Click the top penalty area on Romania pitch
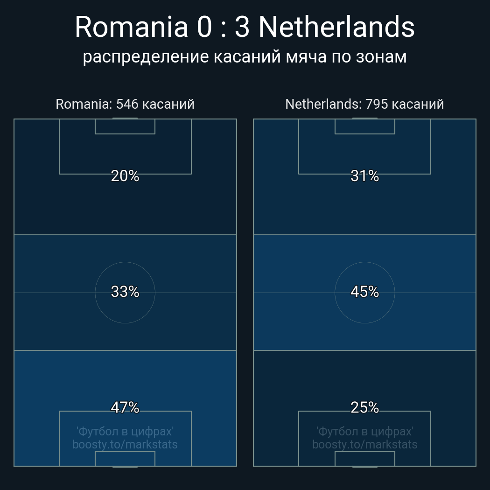This screenshot has width=490, height=490. pos(125,154)
